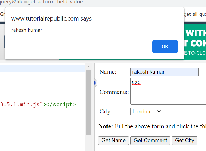Open the City dropdown showing London
This screenshot has width=206, height=151.
coord(146,112)
